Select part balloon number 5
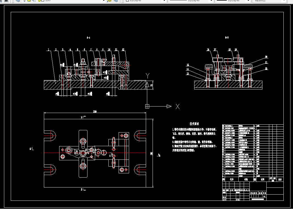This screenshot has width=293, height=209. coord(78,50)
